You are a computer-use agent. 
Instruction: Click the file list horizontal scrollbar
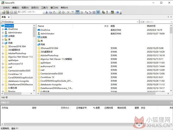pos(97,94)
